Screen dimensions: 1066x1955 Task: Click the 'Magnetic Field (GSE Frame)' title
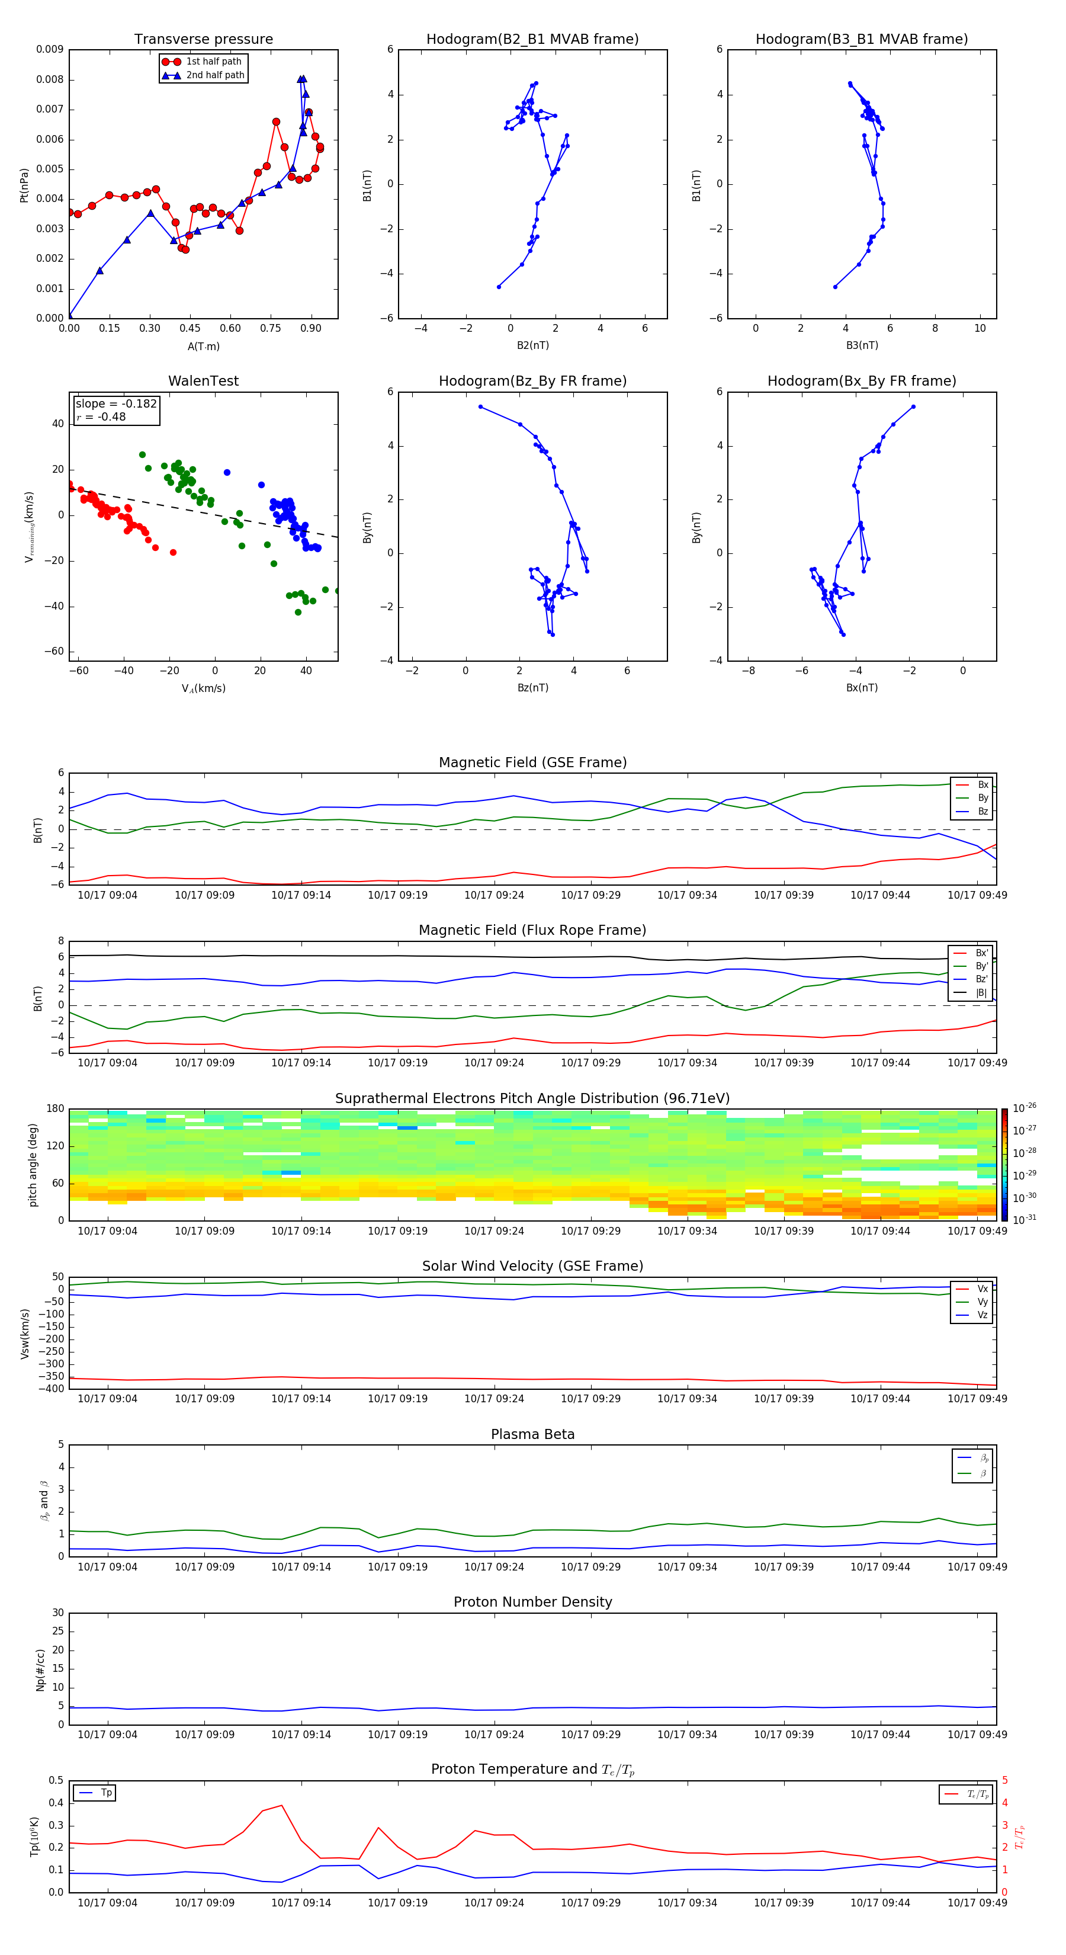pyautogui.click(x=532, y=762)
